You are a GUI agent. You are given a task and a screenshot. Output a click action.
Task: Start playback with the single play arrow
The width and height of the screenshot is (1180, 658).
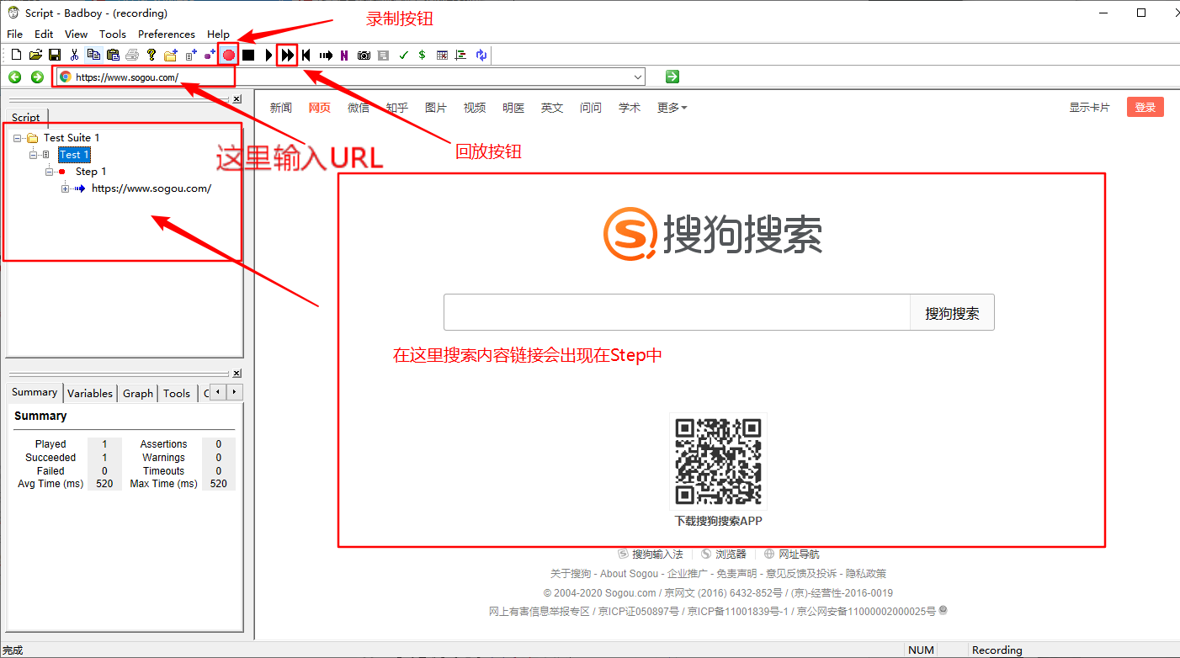(x=268, y=55)
